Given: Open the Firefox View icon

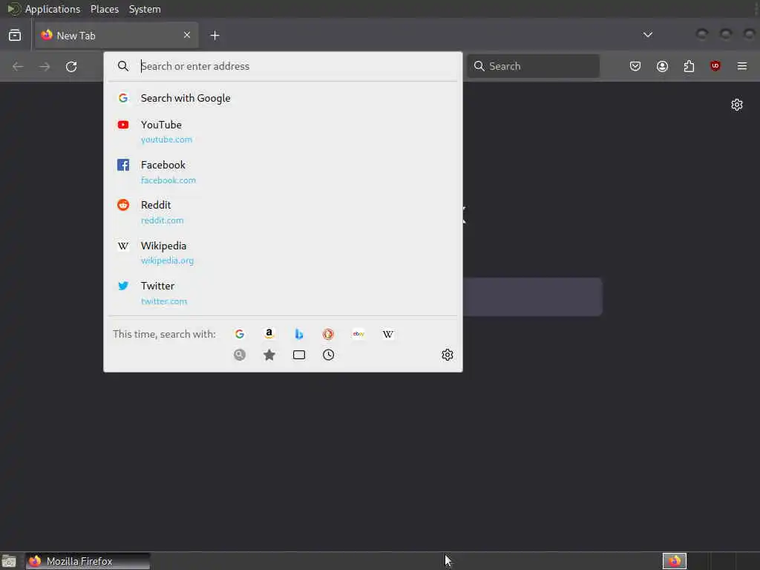Looking at the screenshot, I should 15,36.
